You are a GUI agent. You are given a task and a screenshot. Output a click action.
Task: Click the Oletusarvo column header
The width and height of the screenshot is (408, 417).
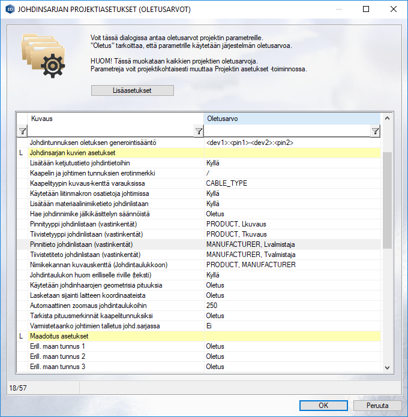pyautogui.click(x=292, y=119)
